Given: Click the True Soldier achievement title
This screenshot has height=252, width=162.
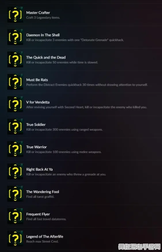Looking at the screenshot, I should (36, 125).
